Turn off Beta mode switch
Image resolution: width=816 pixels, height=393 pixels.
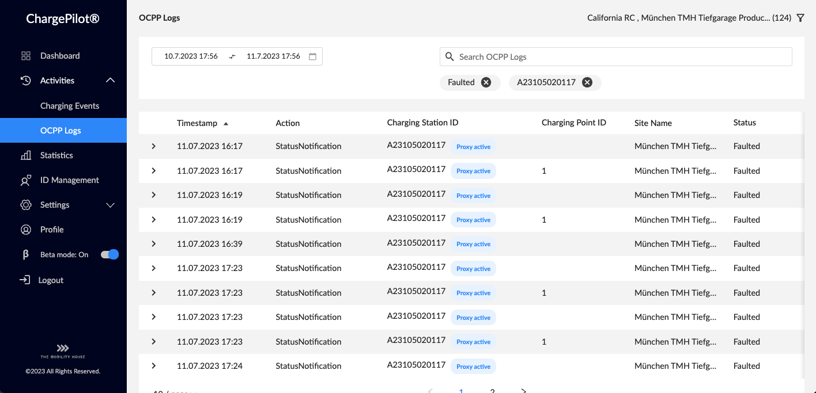[109, 254]
